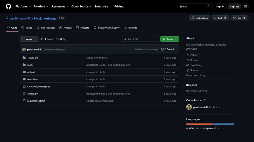Expand the Open Source menu
This screenshot has width=254, height=142.
coord(81,6)
